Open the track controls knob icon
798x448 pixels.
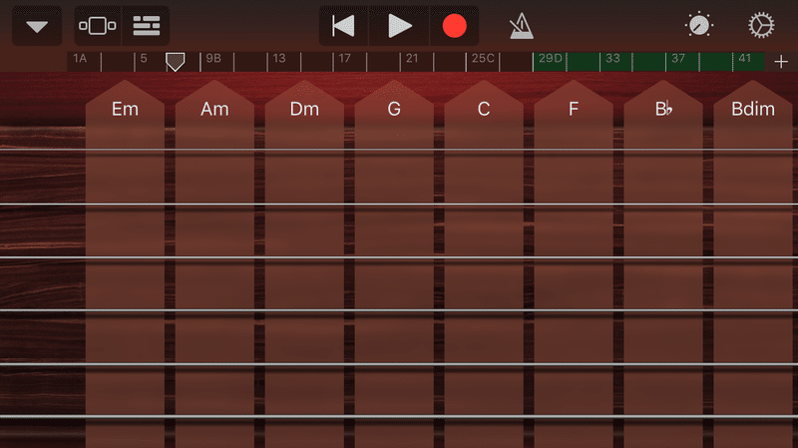(x=699, y=26)
